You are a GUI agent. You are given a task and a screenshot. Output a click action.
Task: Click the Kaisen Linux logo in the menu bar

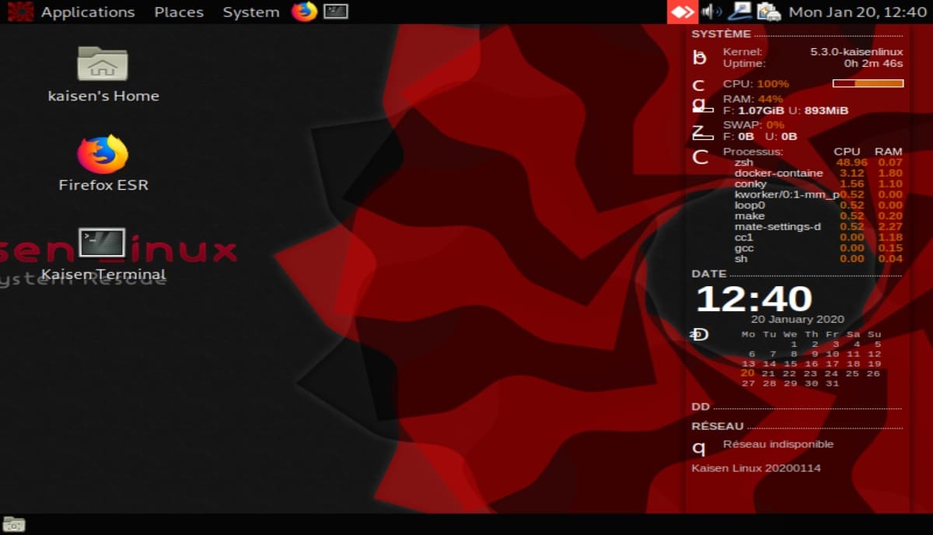19,12
